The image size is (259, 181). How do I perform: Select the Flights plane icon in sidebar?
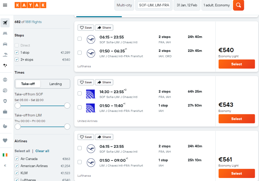5,23
